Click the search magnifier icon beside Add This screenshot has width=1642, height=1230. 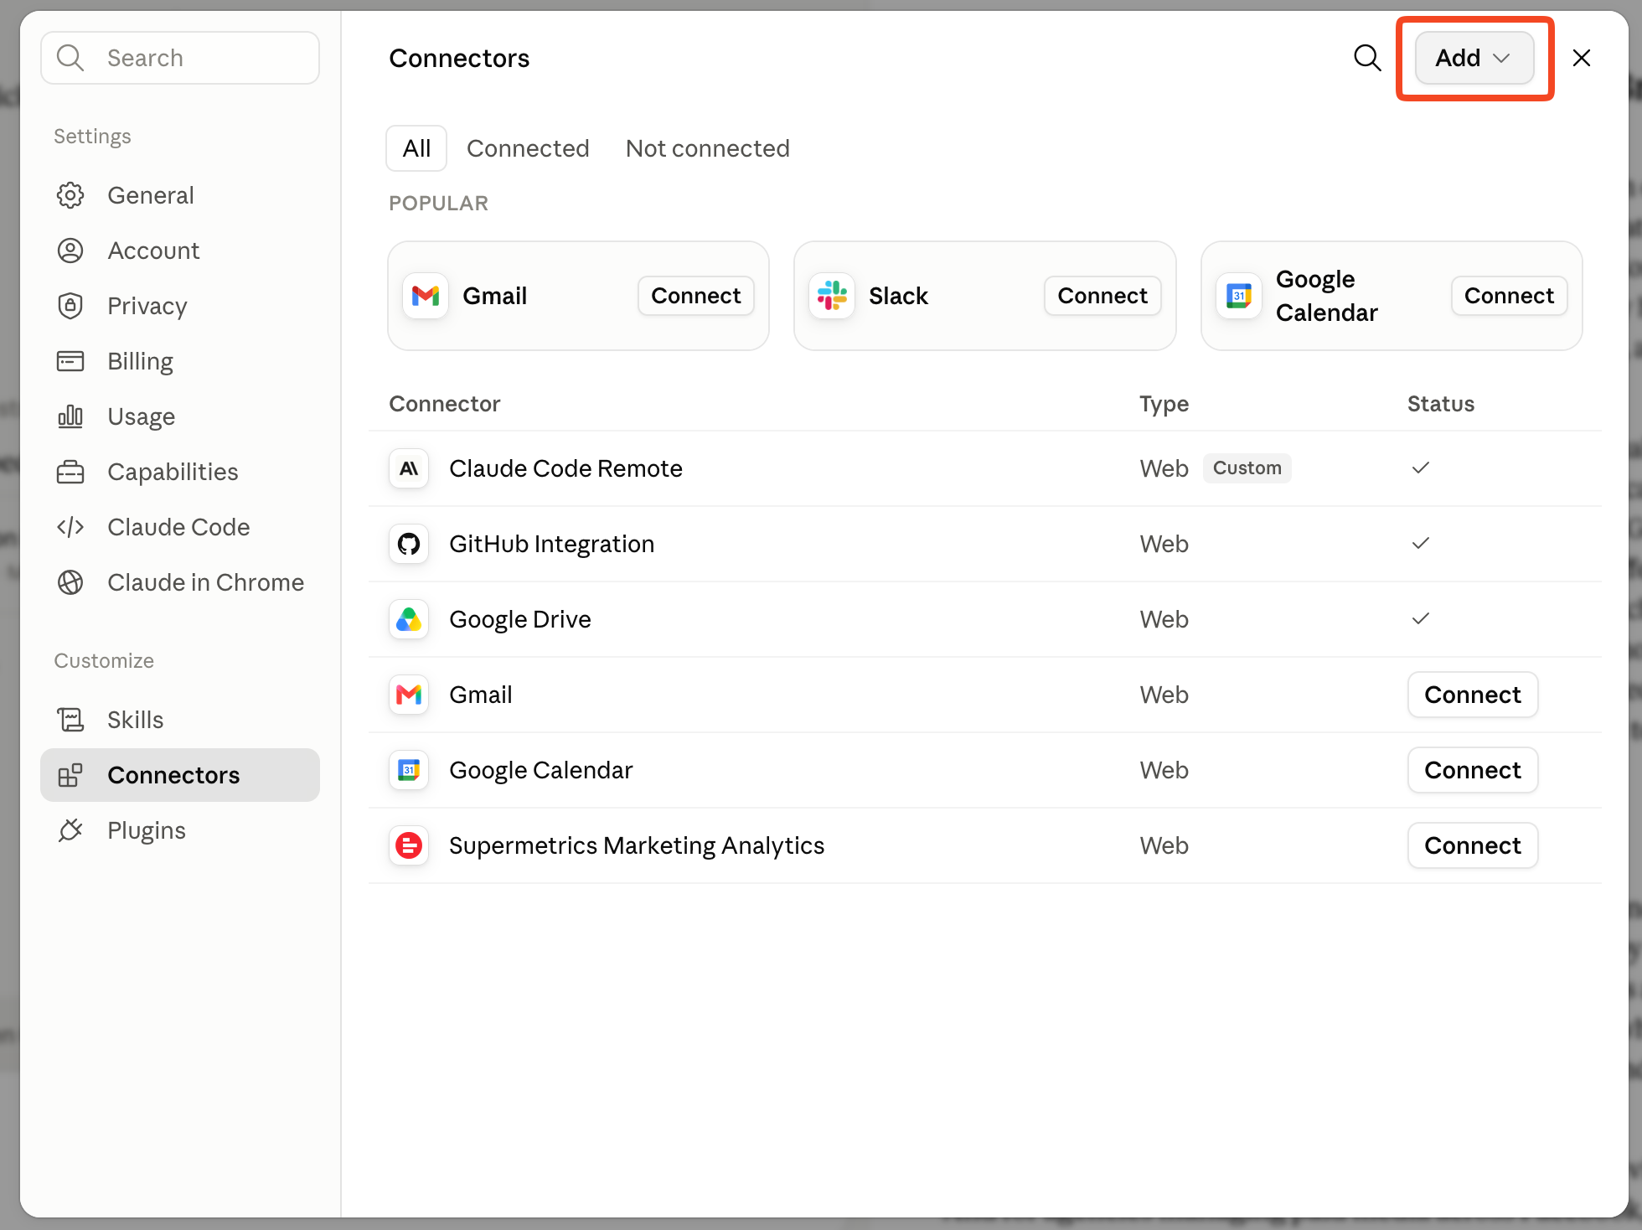click(x=1367, y=58)
